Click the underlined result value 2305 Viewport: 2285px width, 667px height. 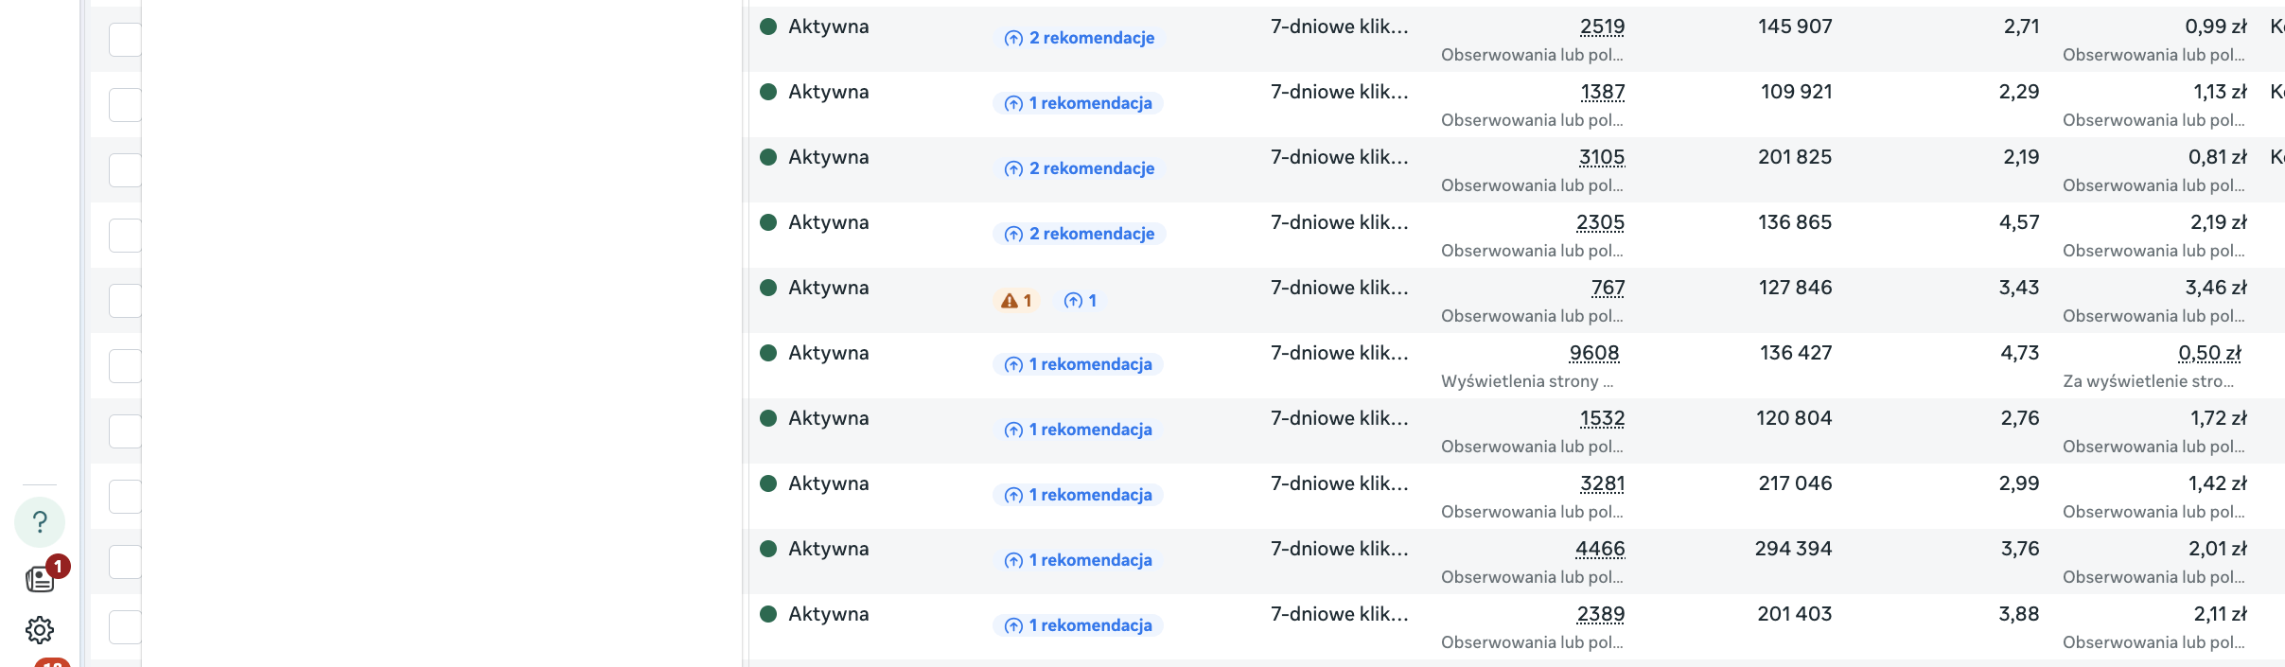(x=1600, y=222)
